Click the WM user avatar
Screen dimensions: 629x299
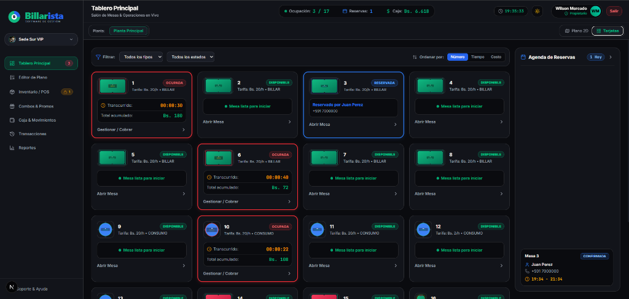point(595,11)
